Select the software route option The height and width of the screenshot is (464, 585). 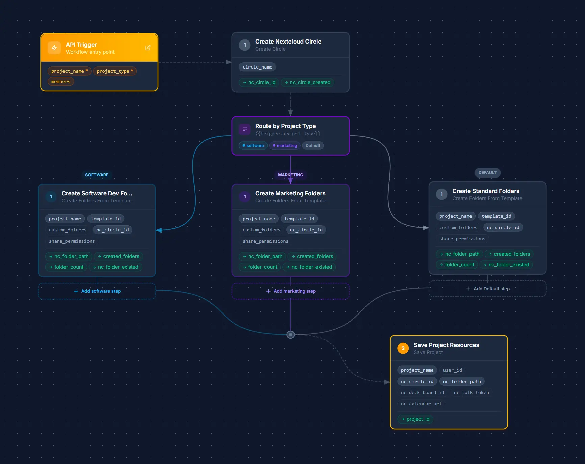click(253, 145)
